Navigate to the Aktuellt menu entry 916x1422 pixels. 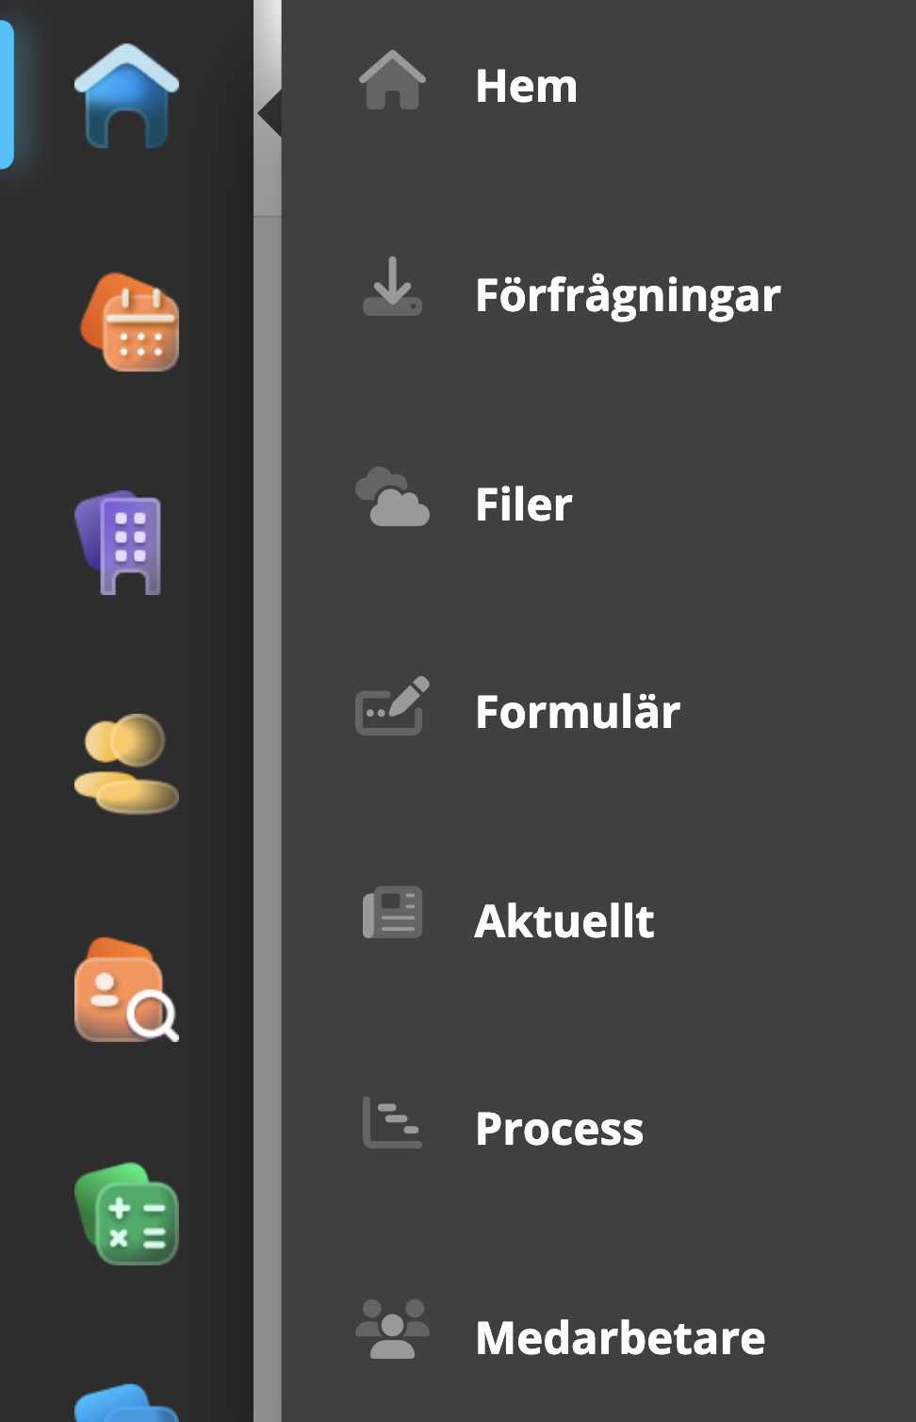tap(564, 921)
